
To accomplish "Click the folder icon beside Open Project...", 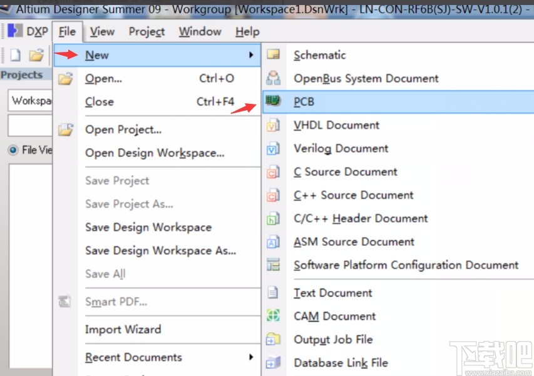I will point(65,130).
